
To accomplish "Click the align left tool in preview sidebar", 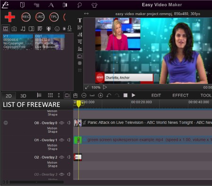I will (80, 27).
